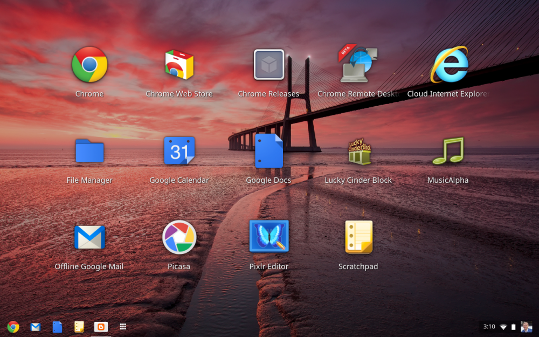Open Pixlr Editor butterfly icon
539x337 pixels.
(268, 237)
